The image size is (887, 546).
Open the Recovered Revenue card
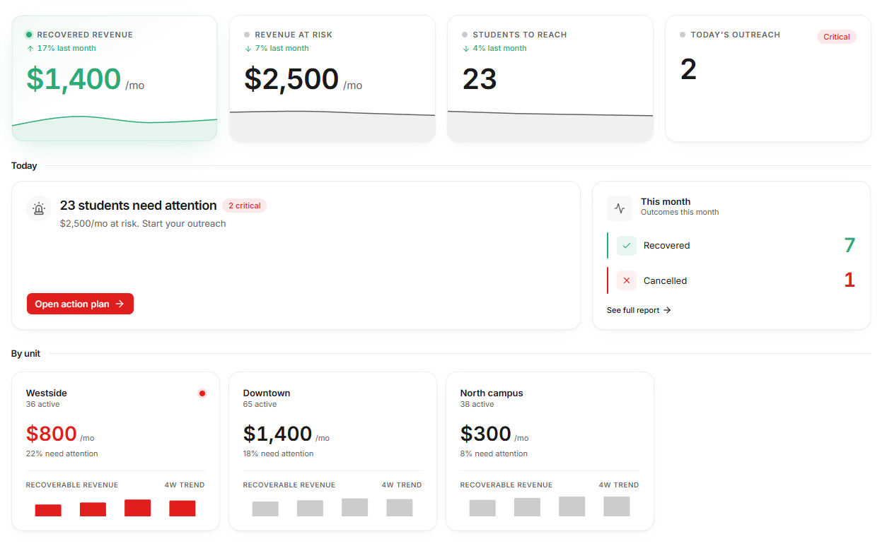115,78
